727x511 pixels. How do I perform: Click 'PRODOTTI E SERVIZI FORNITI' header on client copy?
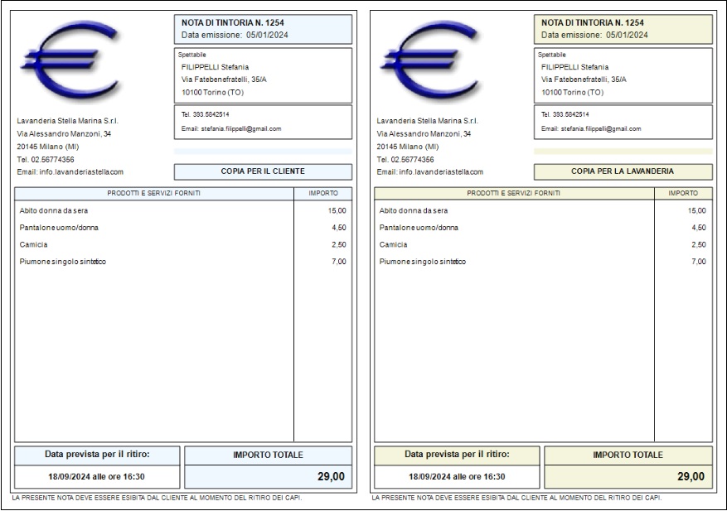[154, 193]
